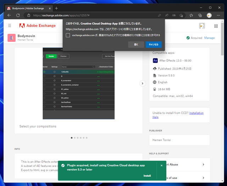227x186 pixels.
Task: Click the 18.64 MB file size icon
Action: coord(155,89)
